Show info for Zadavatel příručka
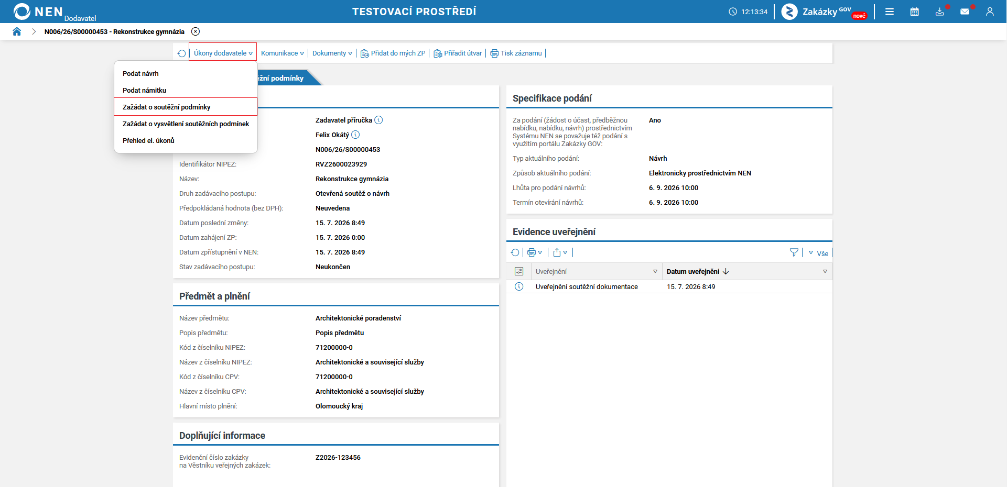The height and width of the screenshot is (487, 1007). (378, 120)
